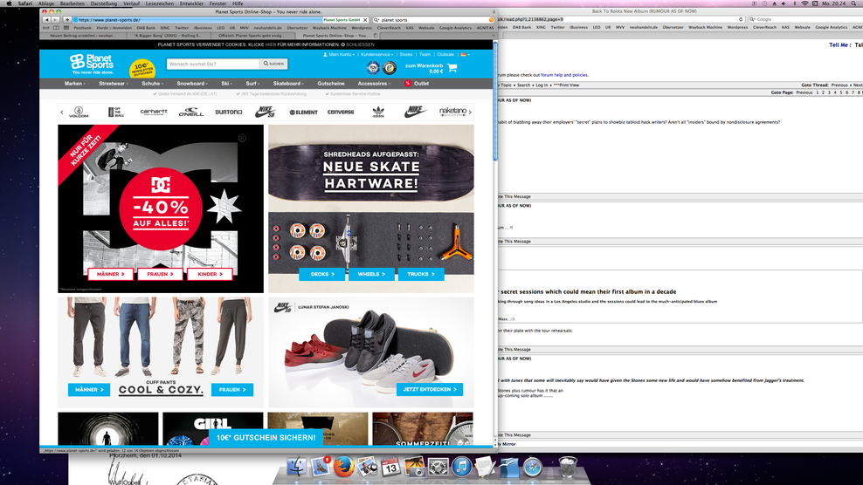The width and height of the screenshot is (863, 485).
Task: Click the Safari URL address field
Action: click(x=221, y=20)
